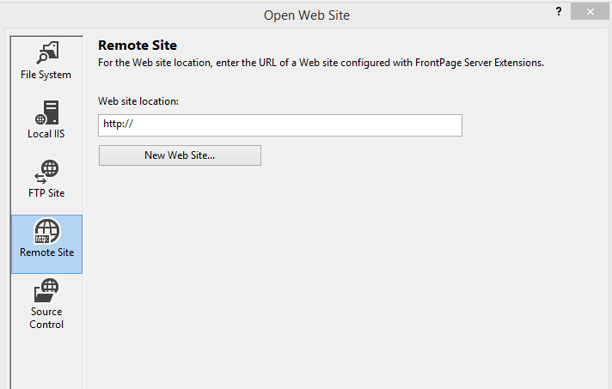612x389 pixels.
Task: Place cursor after http:// in the field
Action: (x=135, y=124)
